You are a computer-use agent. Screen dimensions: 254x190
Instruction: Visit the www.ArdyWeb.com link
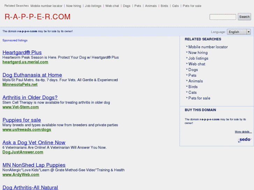[21, 175]
